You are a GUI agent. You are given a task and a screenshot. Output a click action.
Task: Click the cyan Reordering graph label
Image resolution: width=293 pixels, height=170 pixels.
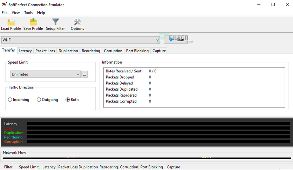pyautogui.click(x=13, y=137)
